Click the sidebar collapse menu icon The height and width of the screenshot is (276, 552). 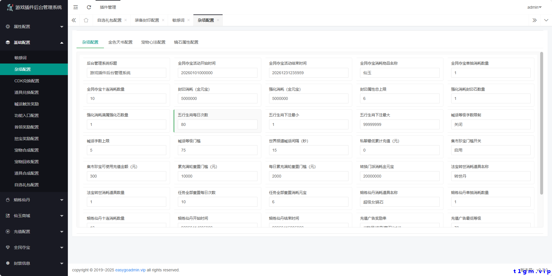[76, 7]
